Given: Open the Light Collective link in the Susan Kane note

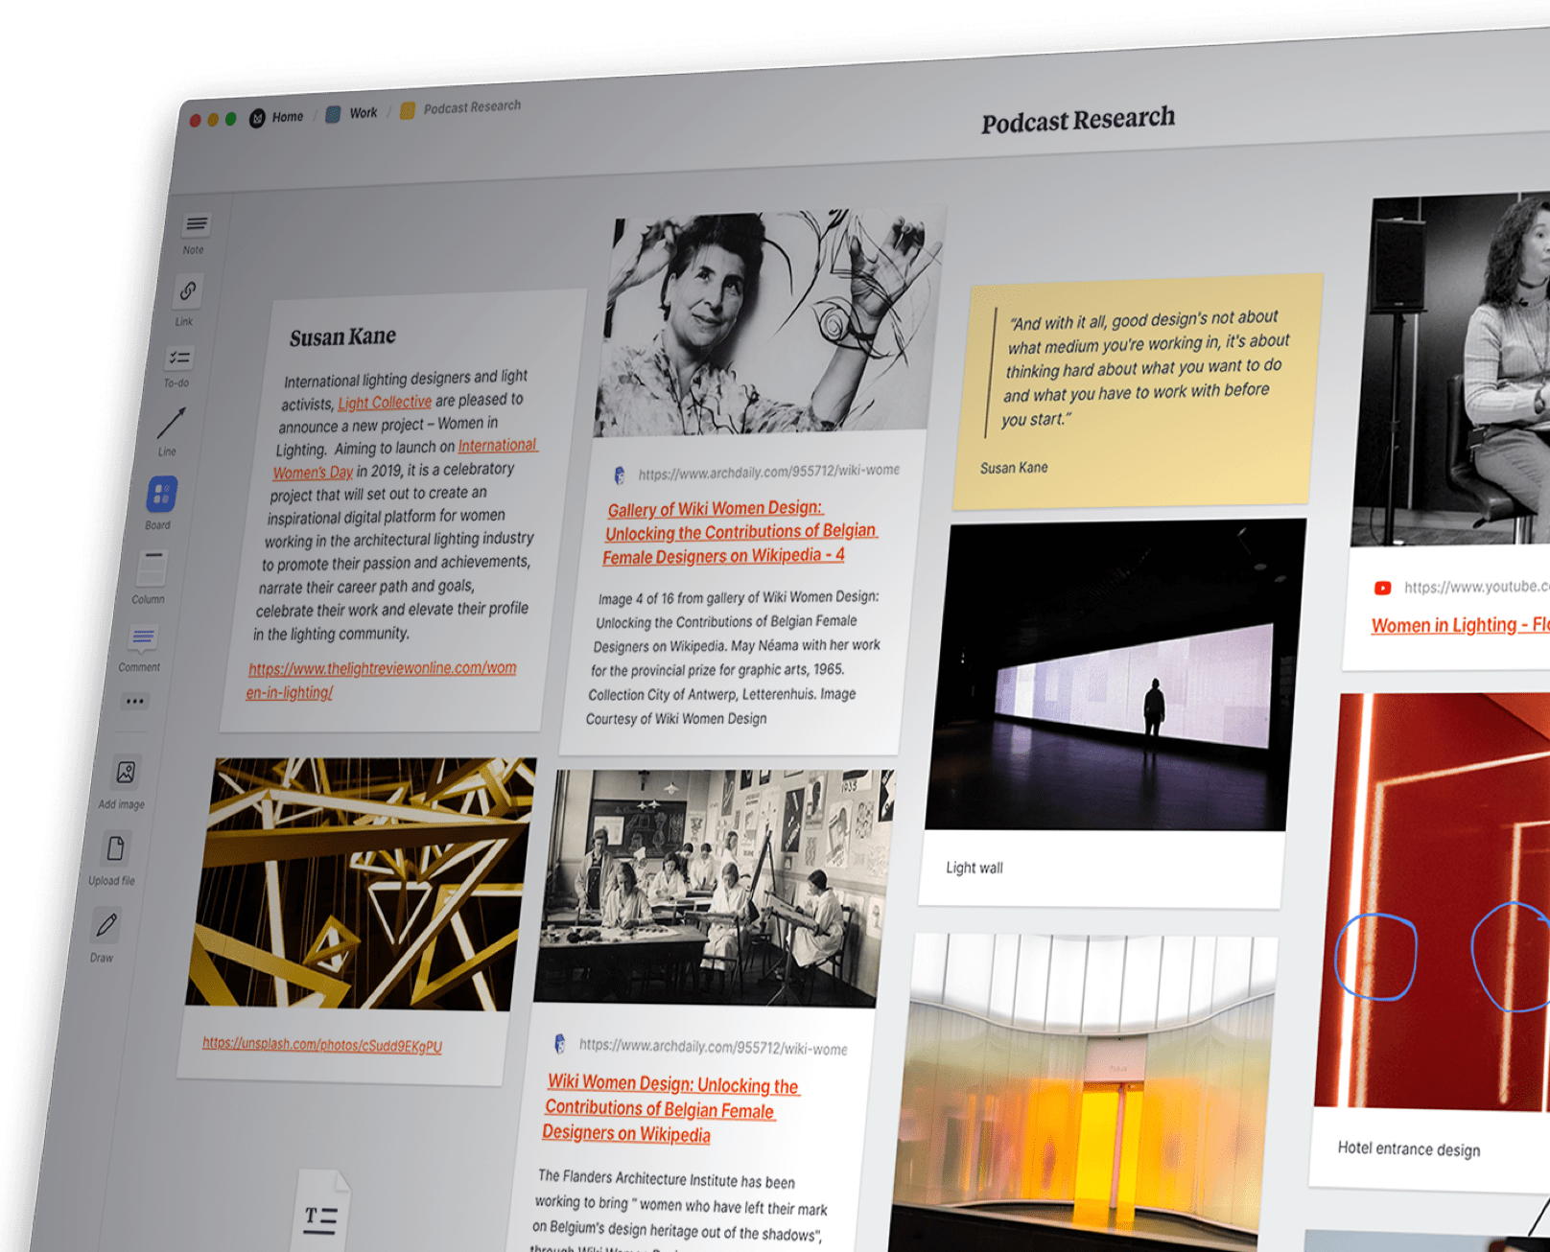Looking at the screenshot, I should pos(384,401).
